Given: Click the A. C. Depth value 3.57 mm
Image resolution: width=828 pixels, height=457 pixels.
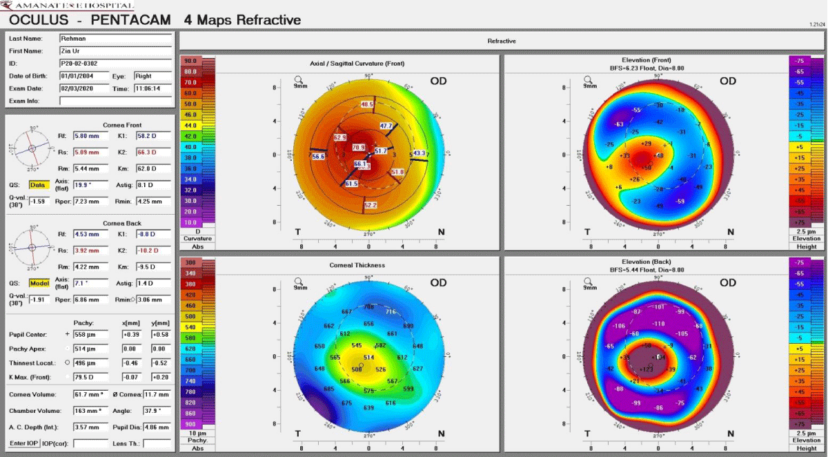Looking at the screenshot, I should click(90, 427).
